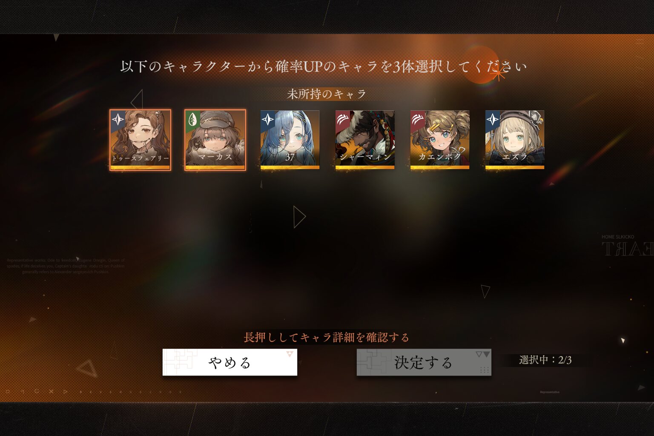This screenshot has height=436, width=654.
Task: Deselect the トゥースフェアリー character portrait
Action: [140, 140]
